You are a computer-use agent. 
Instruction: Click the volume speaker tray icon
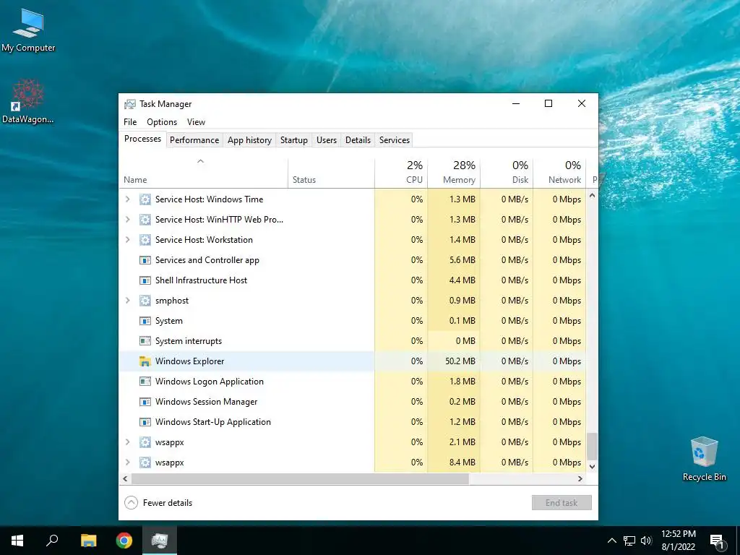click(646, 541)
